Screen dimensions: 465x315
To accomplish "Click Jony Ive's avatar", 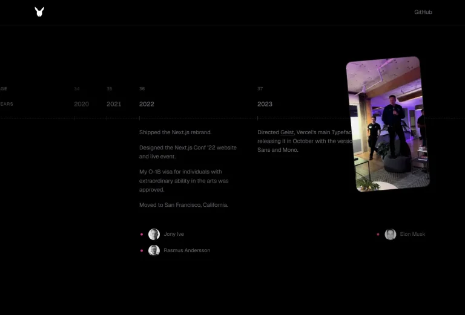I will 154,234.
